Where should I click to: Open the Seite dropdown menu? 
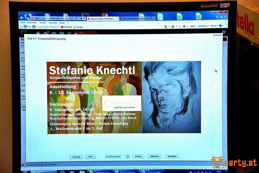193,26
